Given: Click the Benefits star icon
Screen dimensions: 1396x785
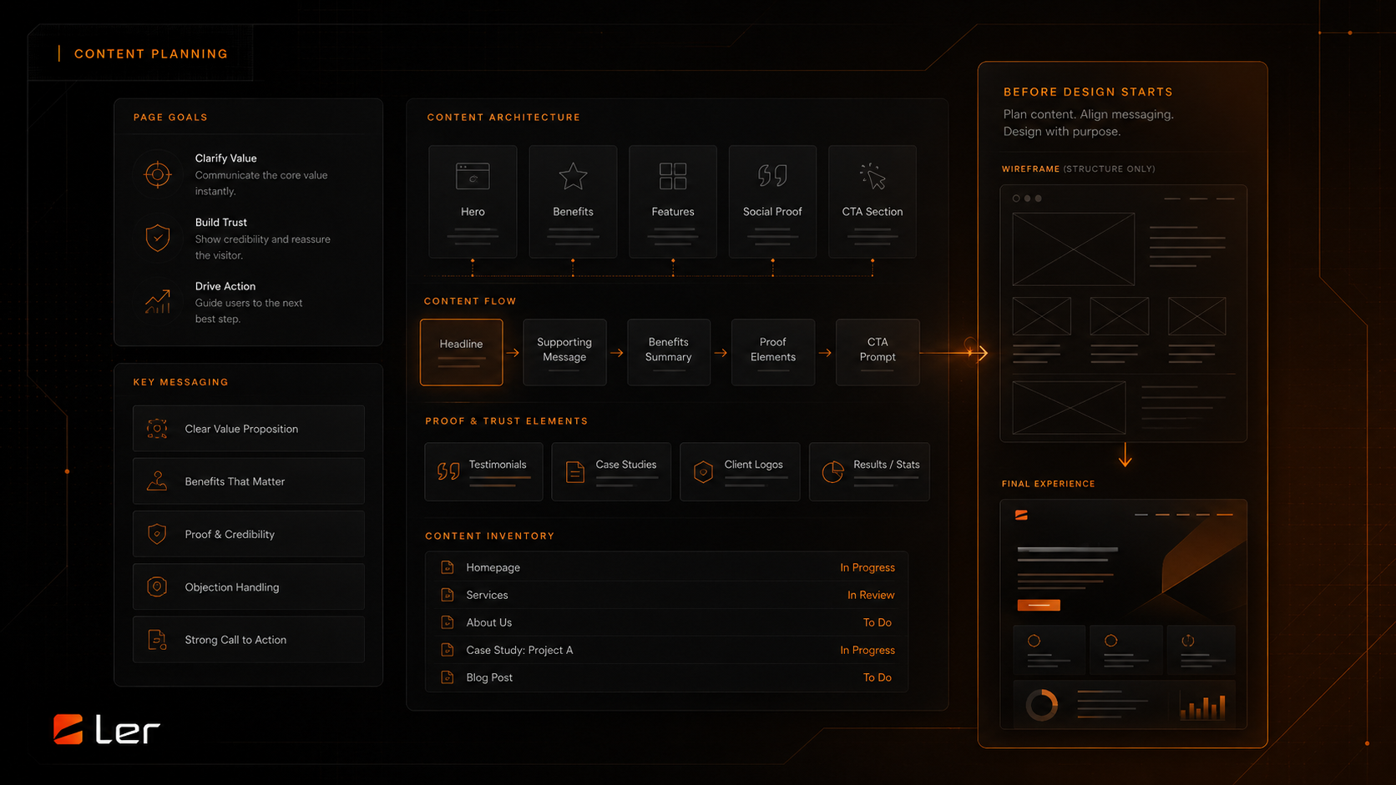Looking at the screenshot, I should [x=573, y=177].
